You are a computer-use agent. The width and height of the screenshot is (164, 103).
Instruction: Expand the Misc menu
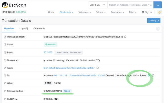(x=133, y=12)
